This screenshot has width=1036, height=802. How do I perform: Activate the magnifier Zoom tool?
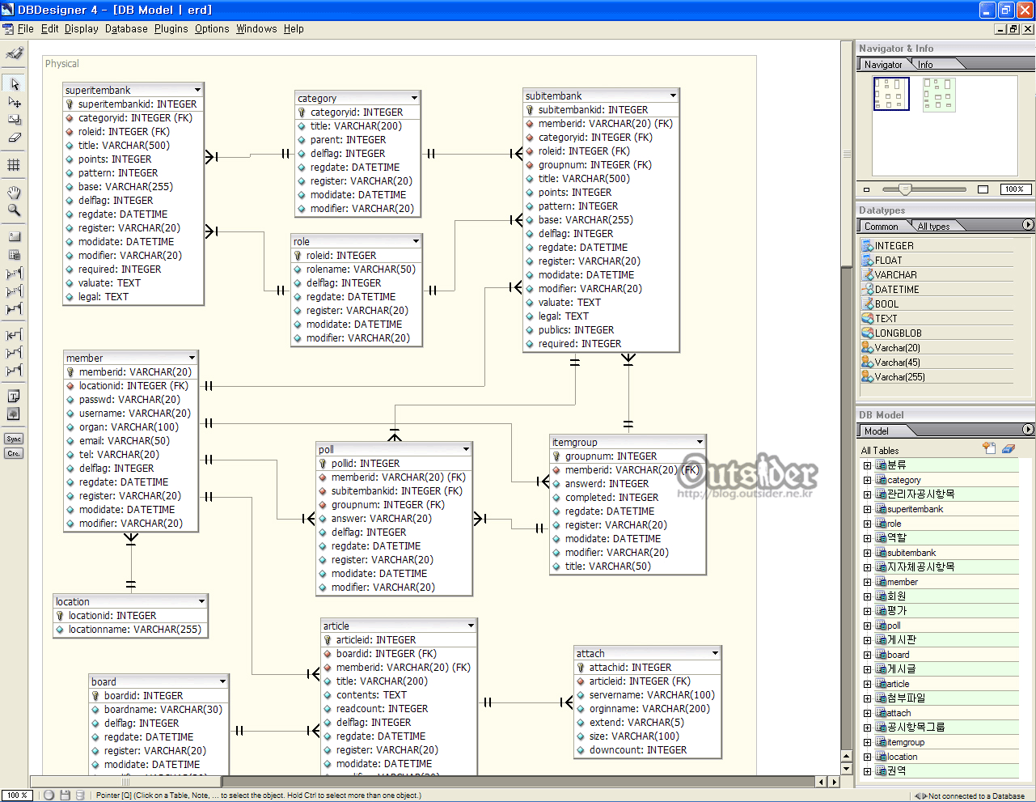[x=14, y=210]
